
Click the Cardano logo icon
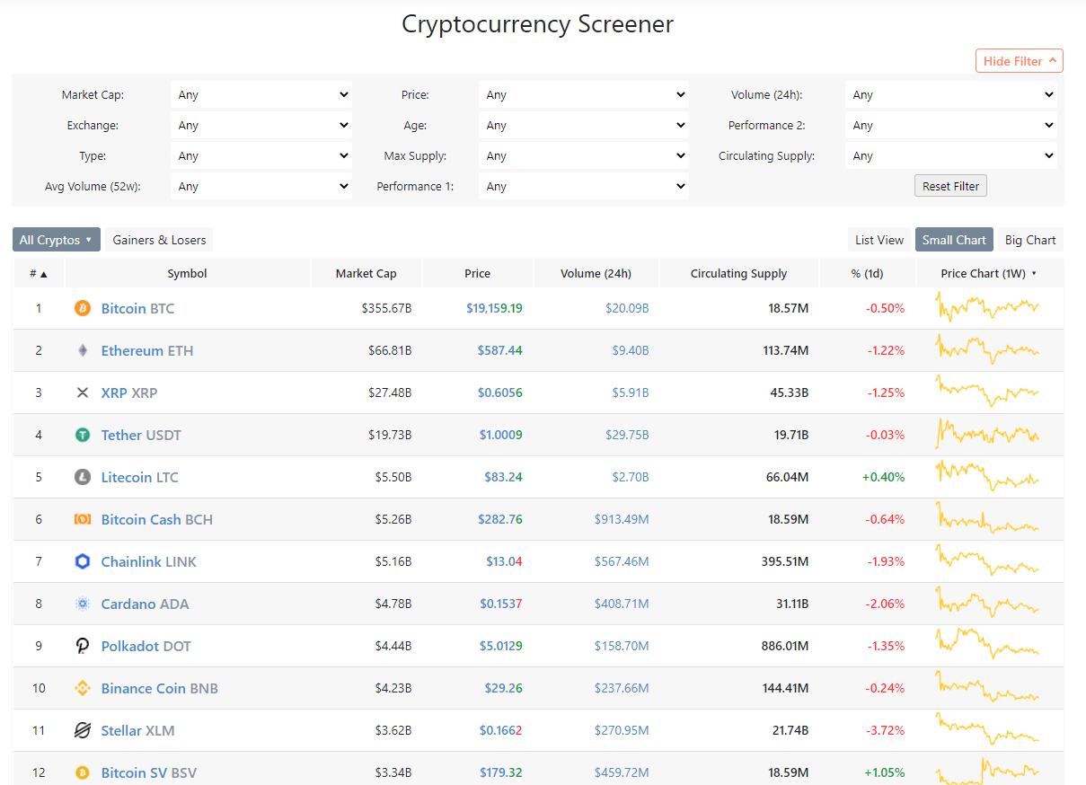pyautogui.click(x=83, y=604)
